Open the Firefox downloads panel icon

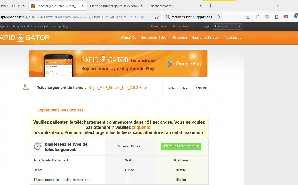click(x=248, y=17)
